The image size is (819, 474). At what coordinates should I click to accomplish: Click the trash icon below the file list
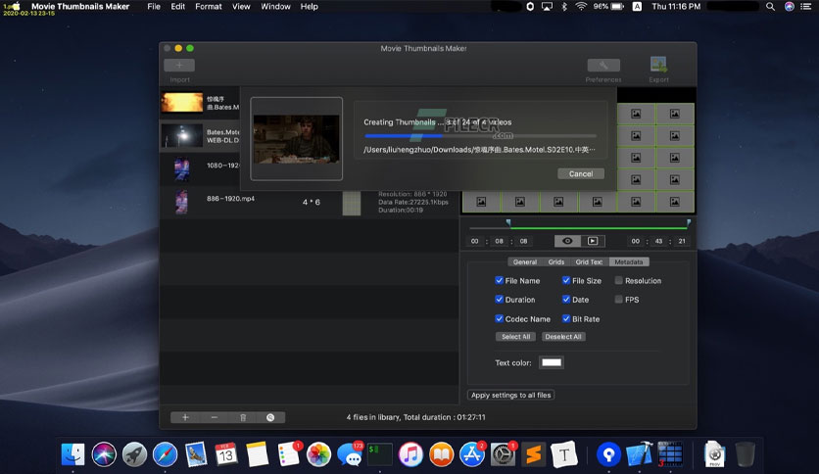tap(243, 417)
